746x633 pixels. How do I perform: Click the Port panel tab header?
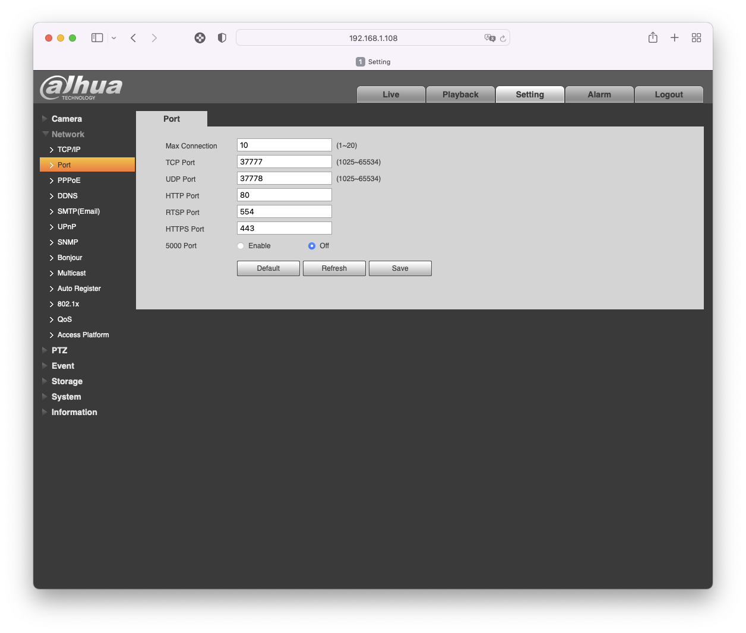click(x=172, y=119)
